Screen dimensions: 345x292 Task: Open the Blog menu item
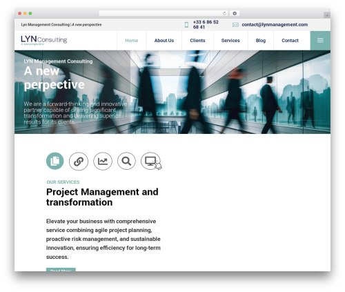(261, 41)
